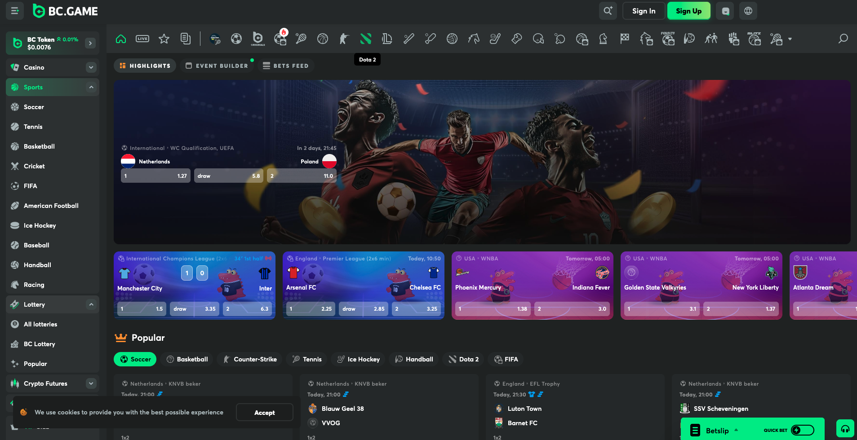This screenshot has width=857, height=440.
Task: Select the Dota 2 popular filter
Action: [x=463, y=359]
